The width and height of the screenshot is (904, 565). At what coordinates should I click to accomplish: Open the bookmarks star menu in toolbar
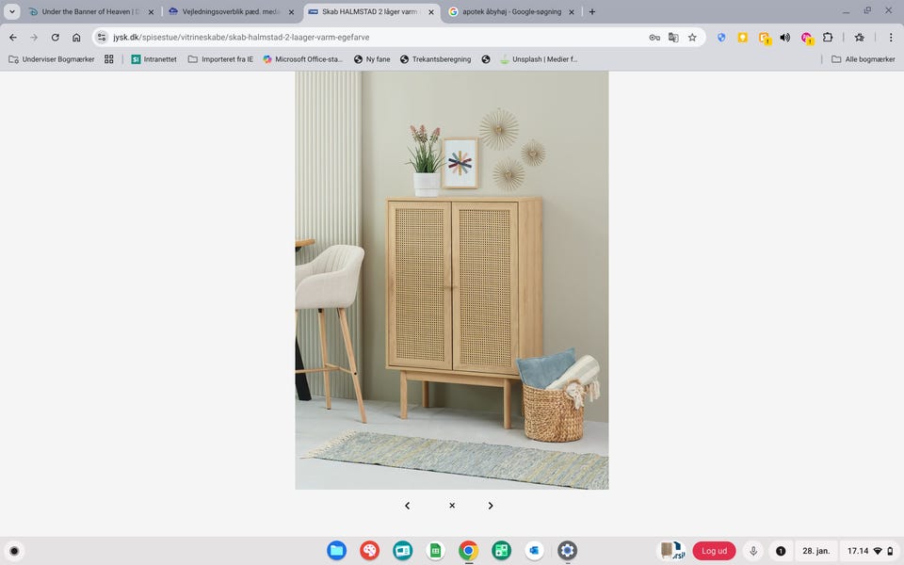pos(860,38)
